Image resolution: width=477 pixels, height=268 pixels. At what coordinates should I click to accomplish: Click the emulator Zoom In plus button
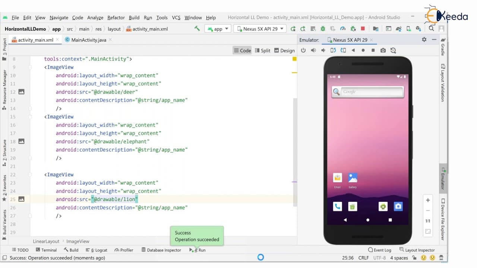click(x=428, y=200)
